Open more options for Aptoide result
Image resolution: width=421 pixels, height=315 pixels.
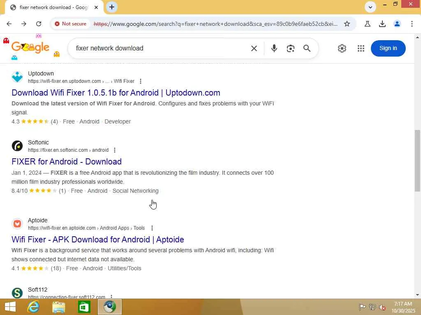point(152,228)
